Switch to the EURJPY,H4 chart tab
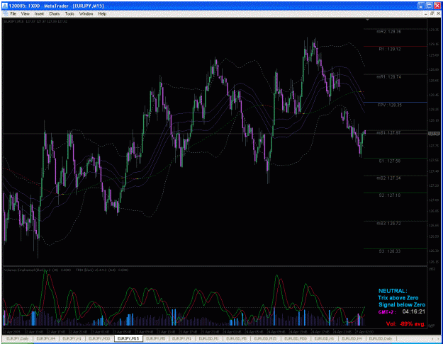The image size is (443, 344). click(45, 338)
